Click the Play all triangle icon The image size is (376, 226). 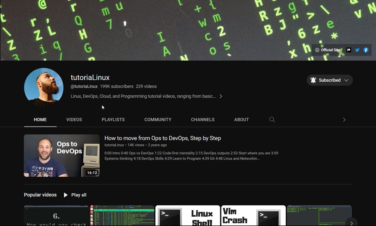pos(65,195)
